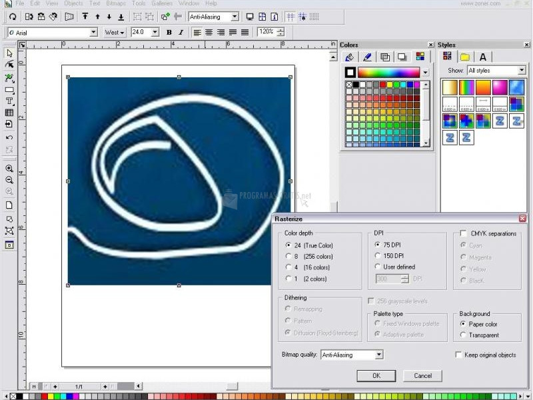
Task: Click the undo arrow icon
Action: pyautogui.click(x=9, y=138)
